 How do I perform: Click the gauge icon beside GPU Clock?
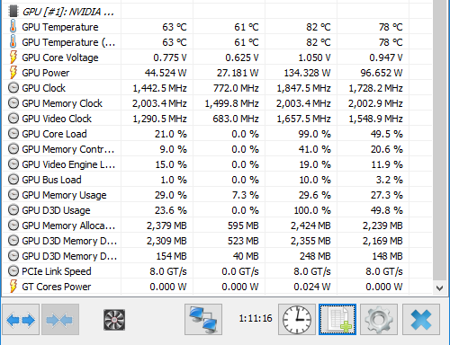point(13,88)
